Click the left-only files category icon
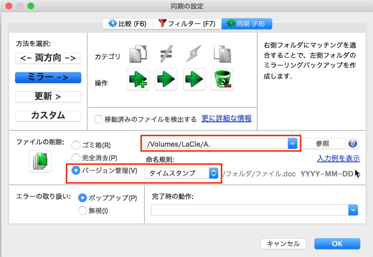373x257 pixels. click(x=138, y=54)
